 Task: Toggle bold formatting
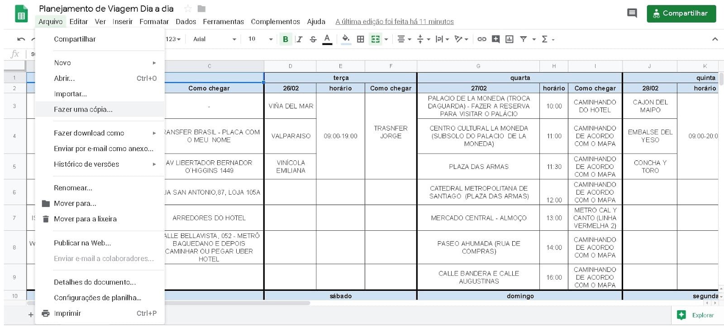point(286,39)
